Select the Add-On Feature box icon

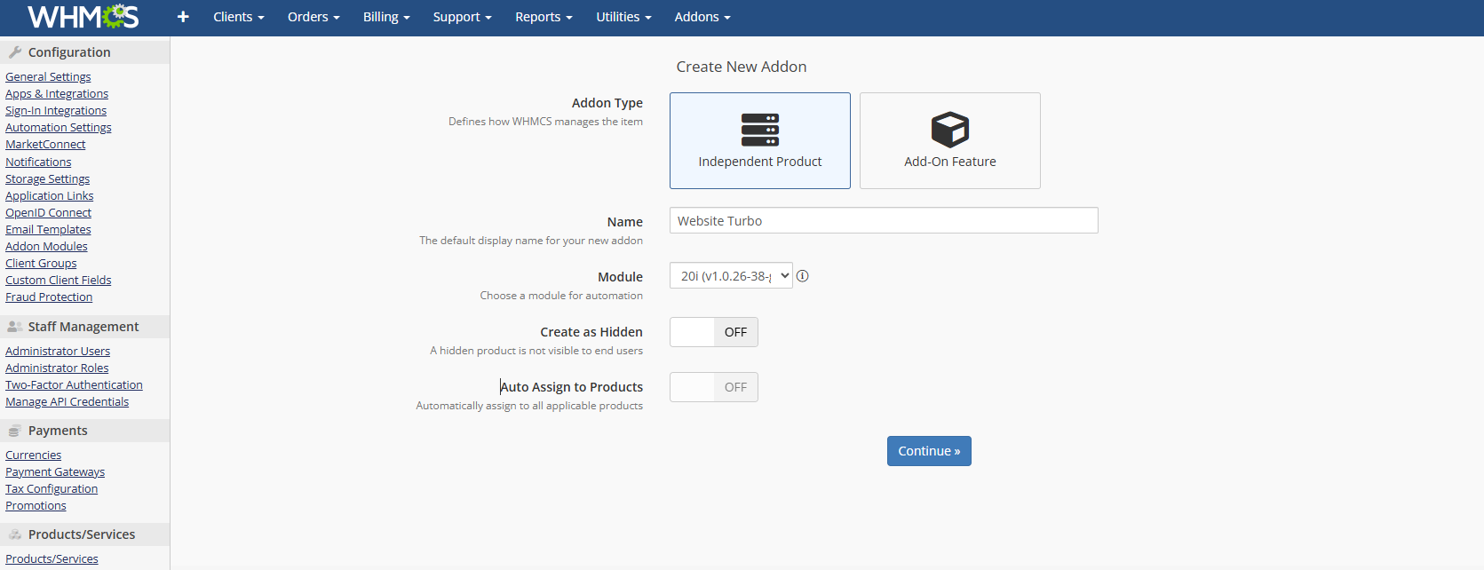949,130
